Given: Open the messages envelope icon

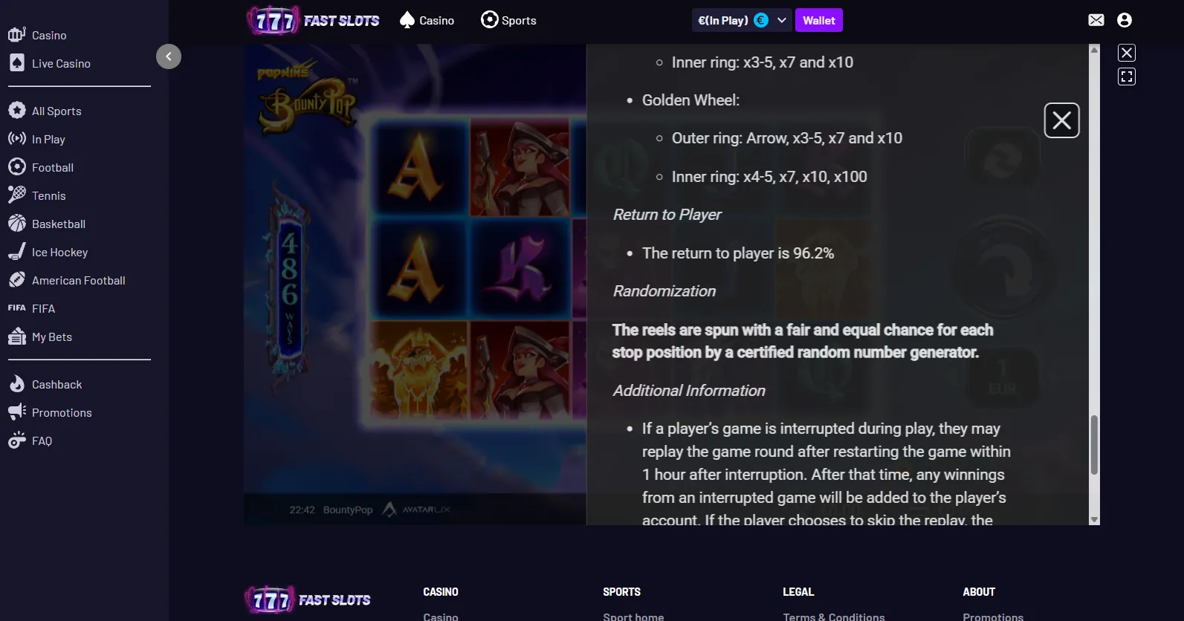Looking at the screenshot, I should point(1096,20).
